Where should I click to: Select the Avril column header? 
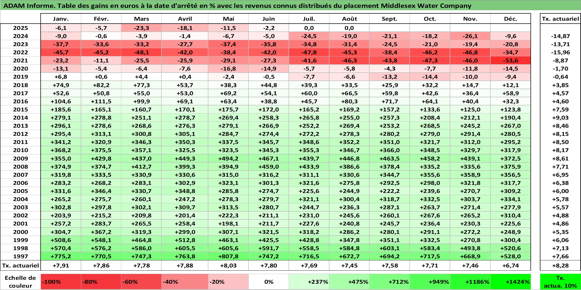pos(185,19)
